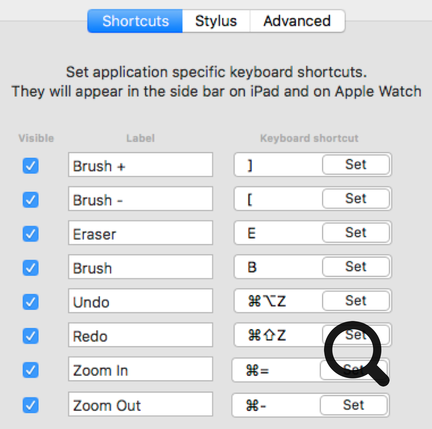Image resolution: width=432 pixels, height=429 pixels.
Task: Click inside the Brush label field
Action: tap(140, 267)
